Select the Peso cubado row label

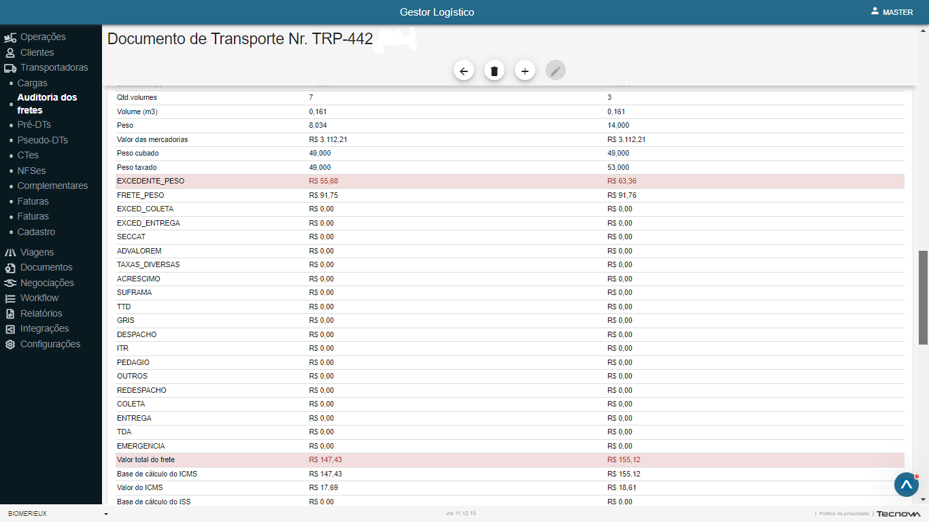pos(138,154)
